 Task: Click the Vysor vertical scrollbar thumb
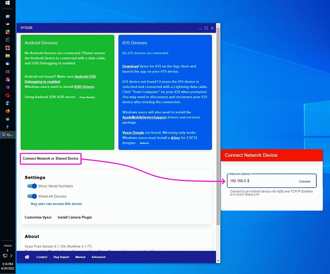tap(218, 126)
